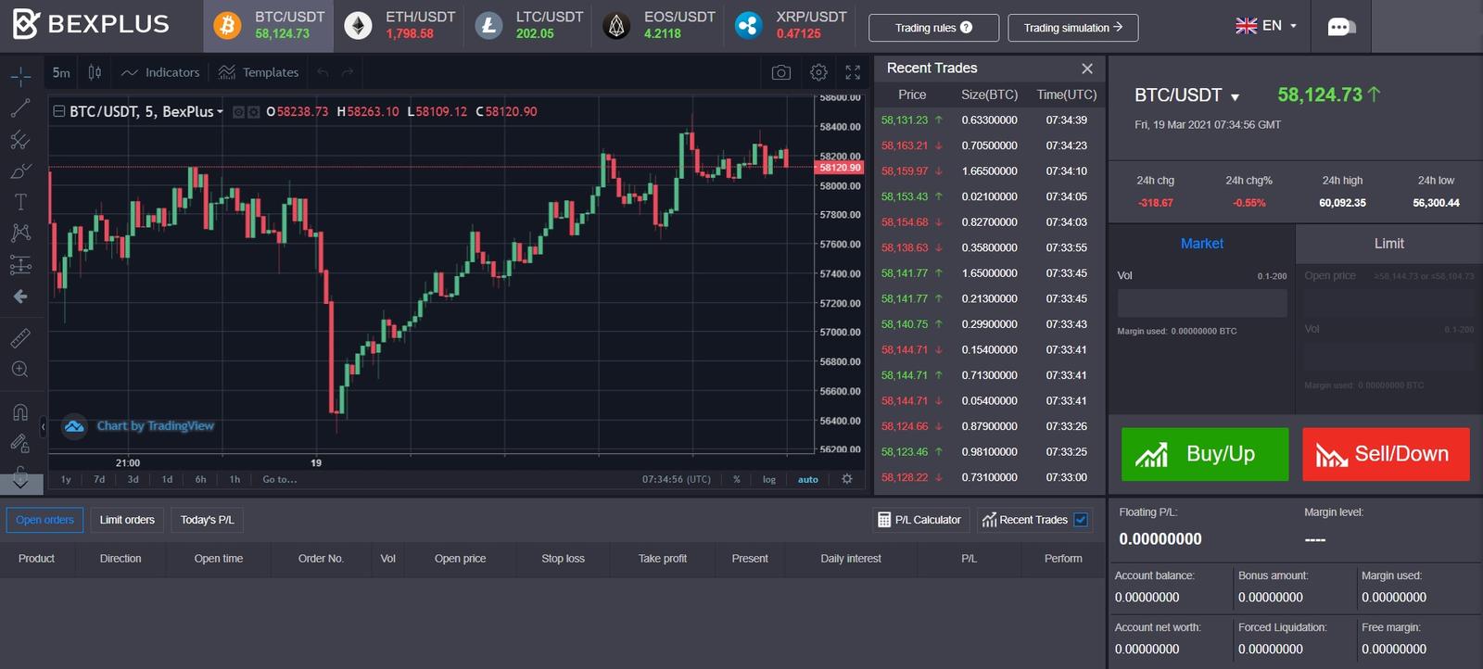Set chart range to 1d
Image resolution: width=1483 pixels, height=669 pixels.
(x=167, y=480)
